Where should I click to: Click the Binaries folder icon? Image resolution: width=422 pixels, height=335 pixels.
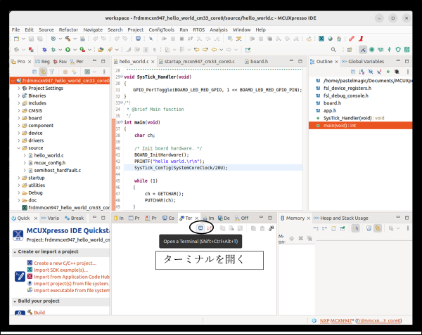pos(23,96)
